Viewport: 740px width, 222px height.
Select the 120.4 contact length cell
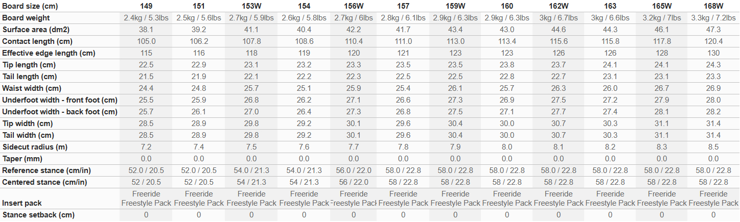tap(713, 41)
